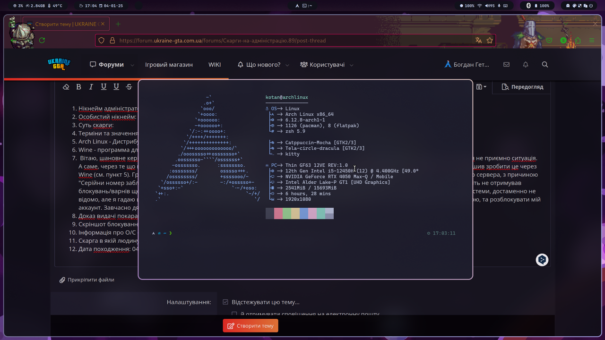
Task: Click the Ukraine GTA site logo
Action: [x=59, y=64]
